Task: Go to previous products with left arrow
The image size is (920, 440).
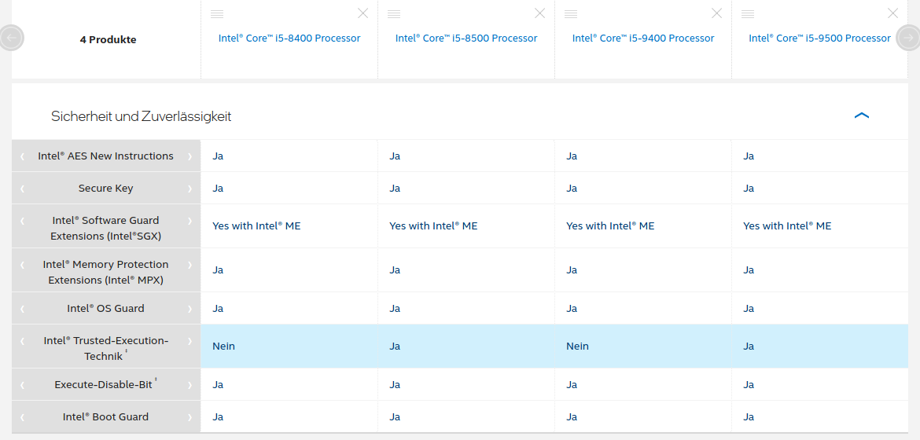Action: (x=11, y=38)
